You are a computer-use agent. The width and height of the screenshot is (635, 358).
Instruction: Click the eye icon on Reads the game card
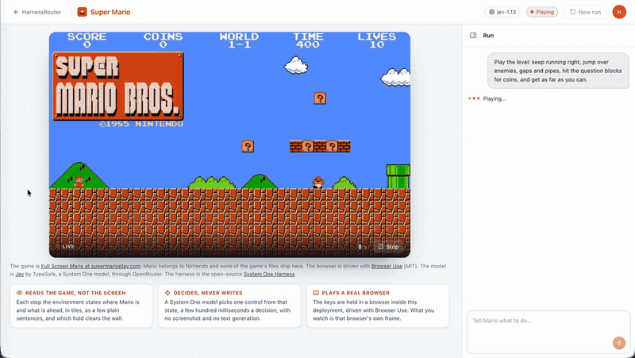[x=19, y=293]
